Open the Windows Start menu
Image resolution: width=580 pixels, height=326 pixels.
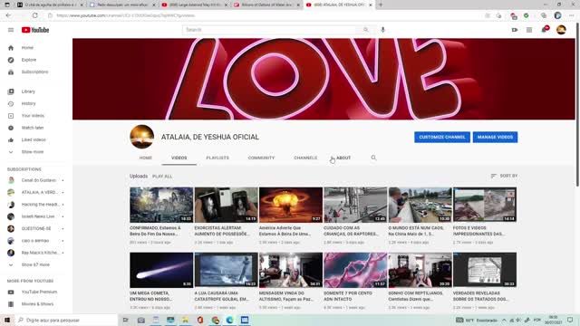pos(7,320)
